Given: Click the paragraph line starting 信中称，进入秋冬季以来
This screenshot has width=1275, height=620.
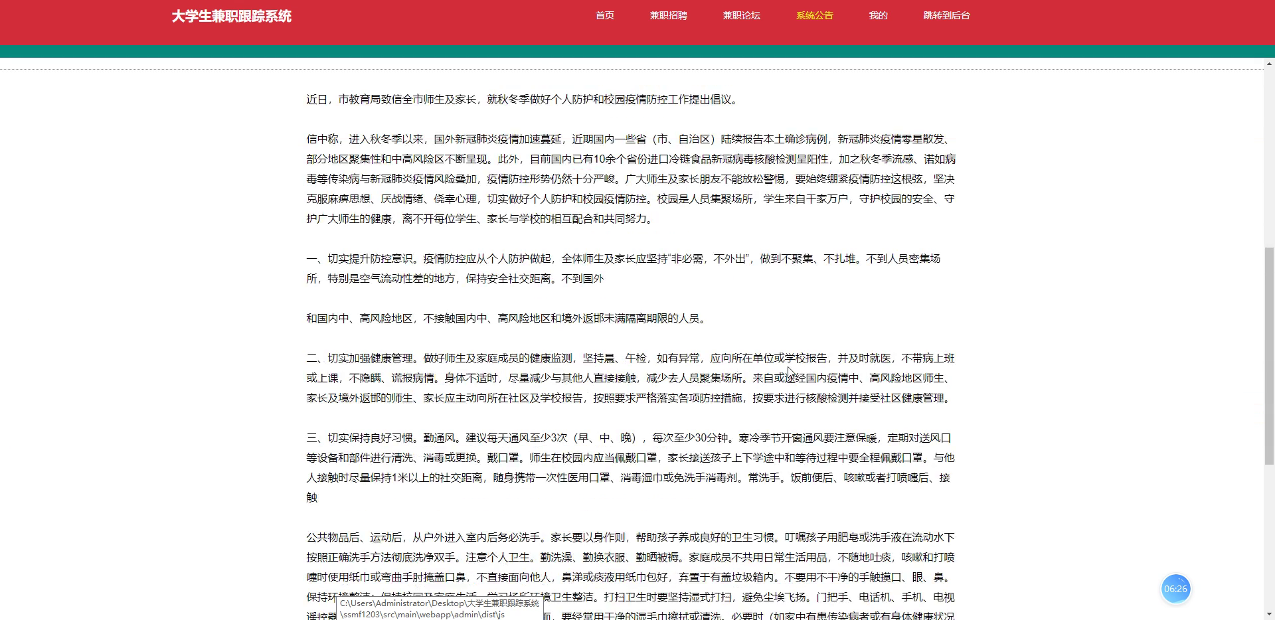Looking at the screenshot, I should (630, 139).
